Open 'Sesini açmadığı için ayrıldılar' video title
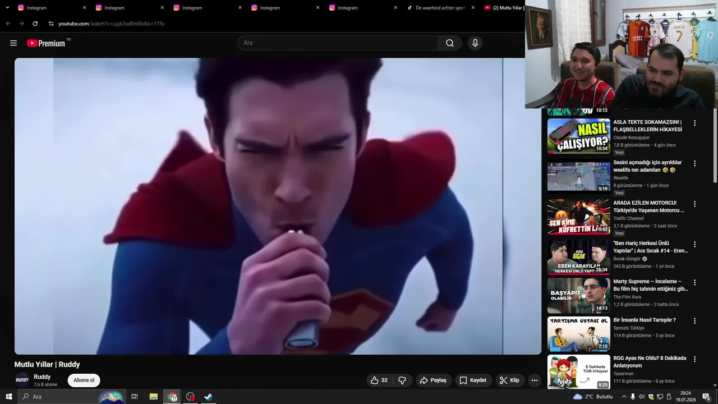The height and width of the screenshot is (404, 718). pyautogui.click(x=647, y=166)
